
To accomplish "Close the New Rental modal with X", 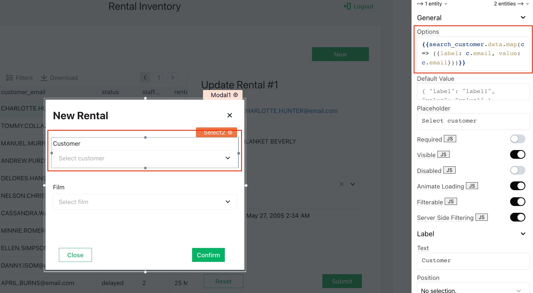I will (230, 115).
